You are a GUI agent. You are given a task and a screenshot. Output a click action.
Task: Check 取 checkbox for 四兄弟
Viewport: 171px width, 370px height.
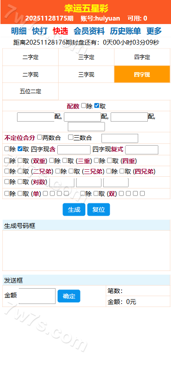click(122, 171)
